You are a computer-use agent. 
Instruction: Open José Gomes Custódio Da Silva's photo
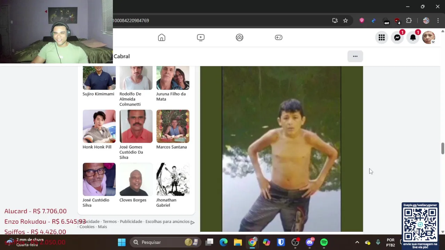(x=136, y=126)
